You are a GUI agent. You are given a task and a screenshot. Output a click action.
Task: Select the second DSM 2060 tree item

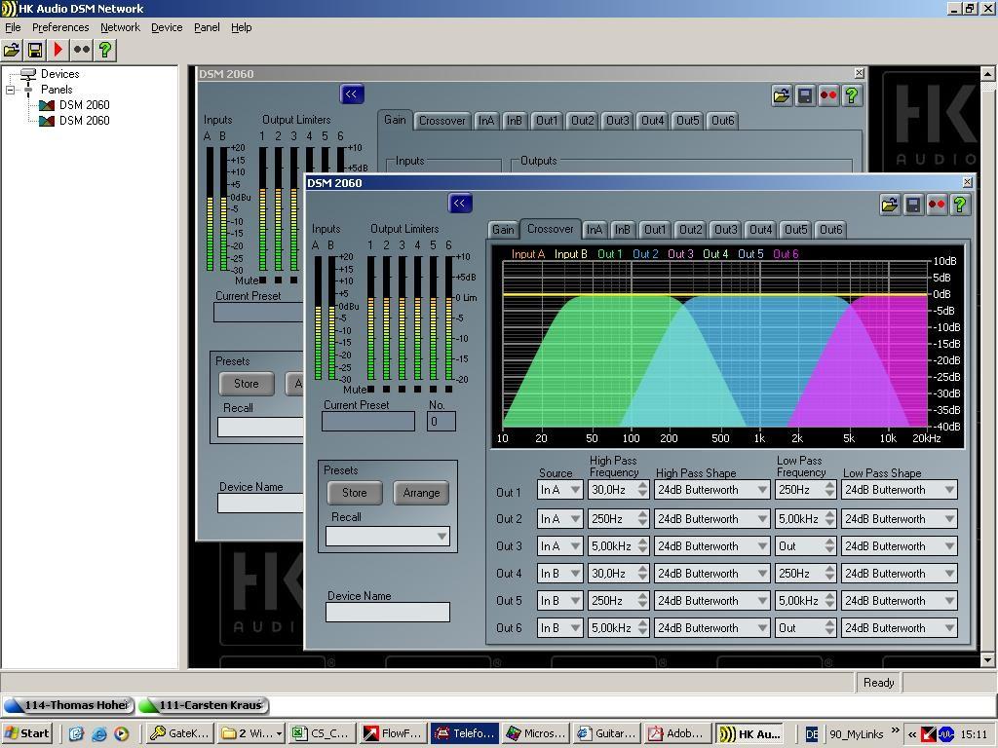click(84, 121)
